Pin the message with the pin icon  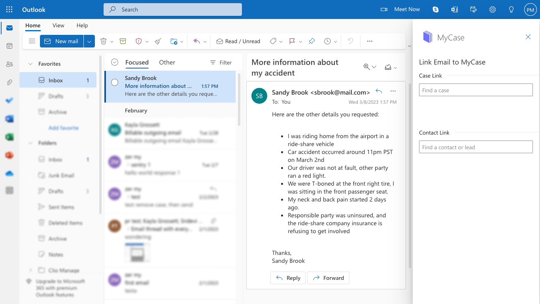coord(312,41)
